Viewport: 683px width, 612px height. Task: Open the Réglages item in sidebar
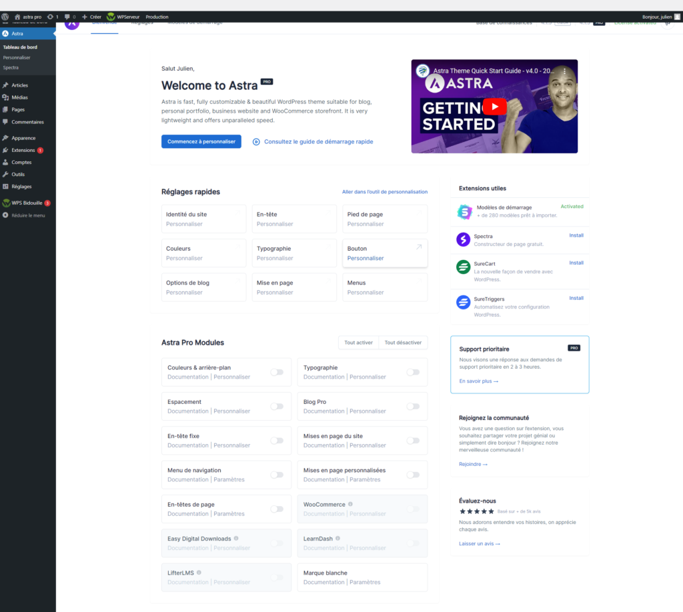click(21, 187)
